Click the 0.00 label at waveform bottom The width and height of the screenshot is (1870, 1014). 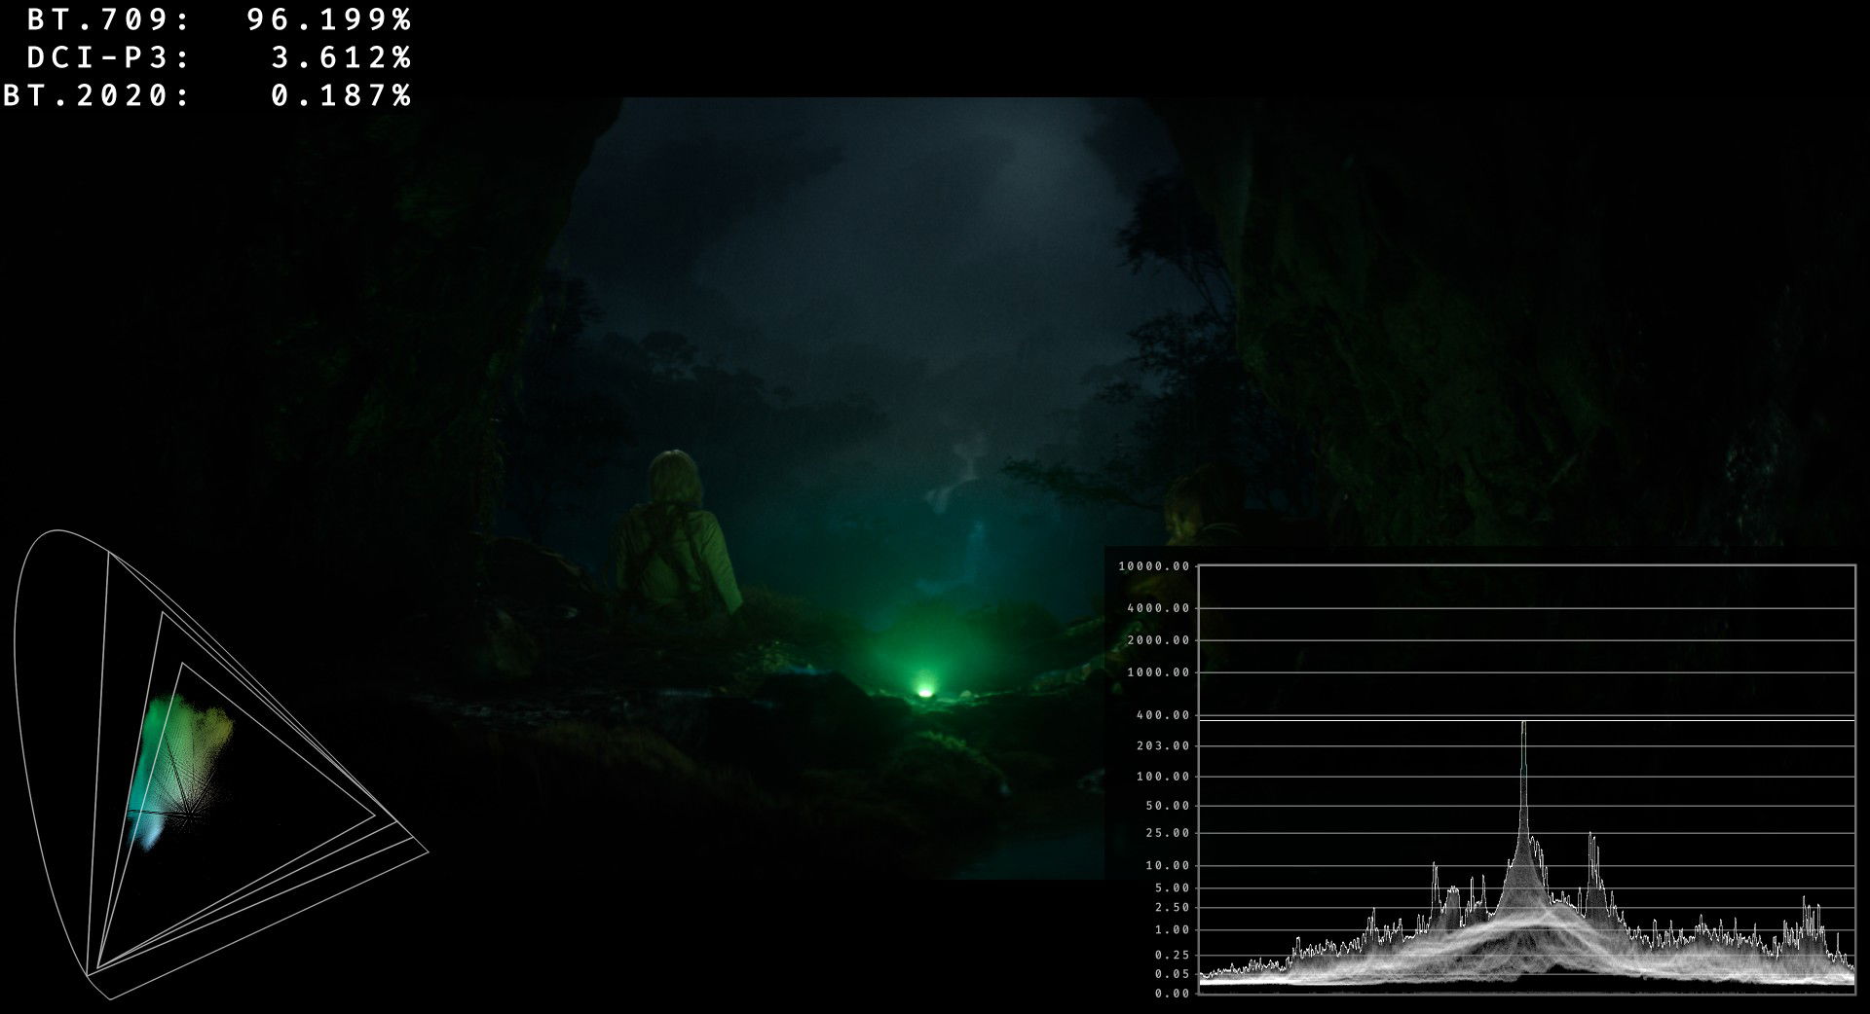pos(1172,994)
